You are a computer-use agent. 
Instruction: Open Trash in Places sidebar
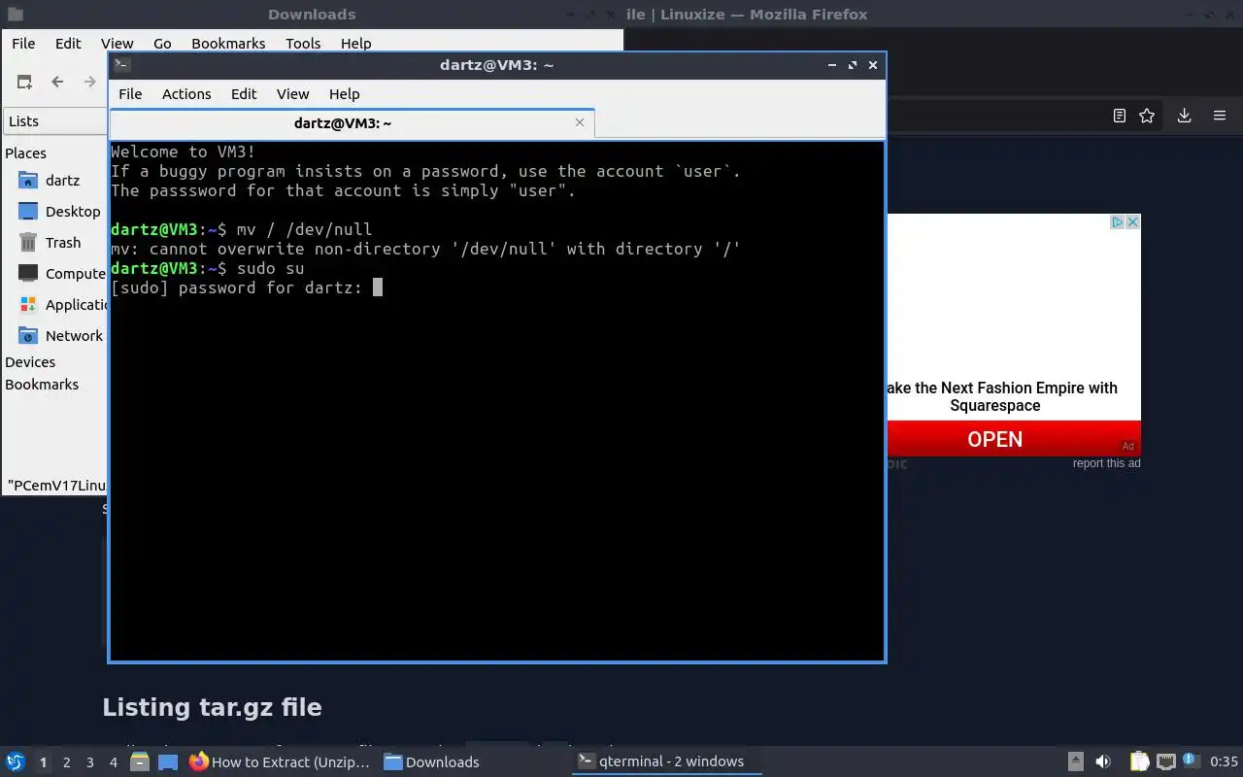(x=50, y=243)
